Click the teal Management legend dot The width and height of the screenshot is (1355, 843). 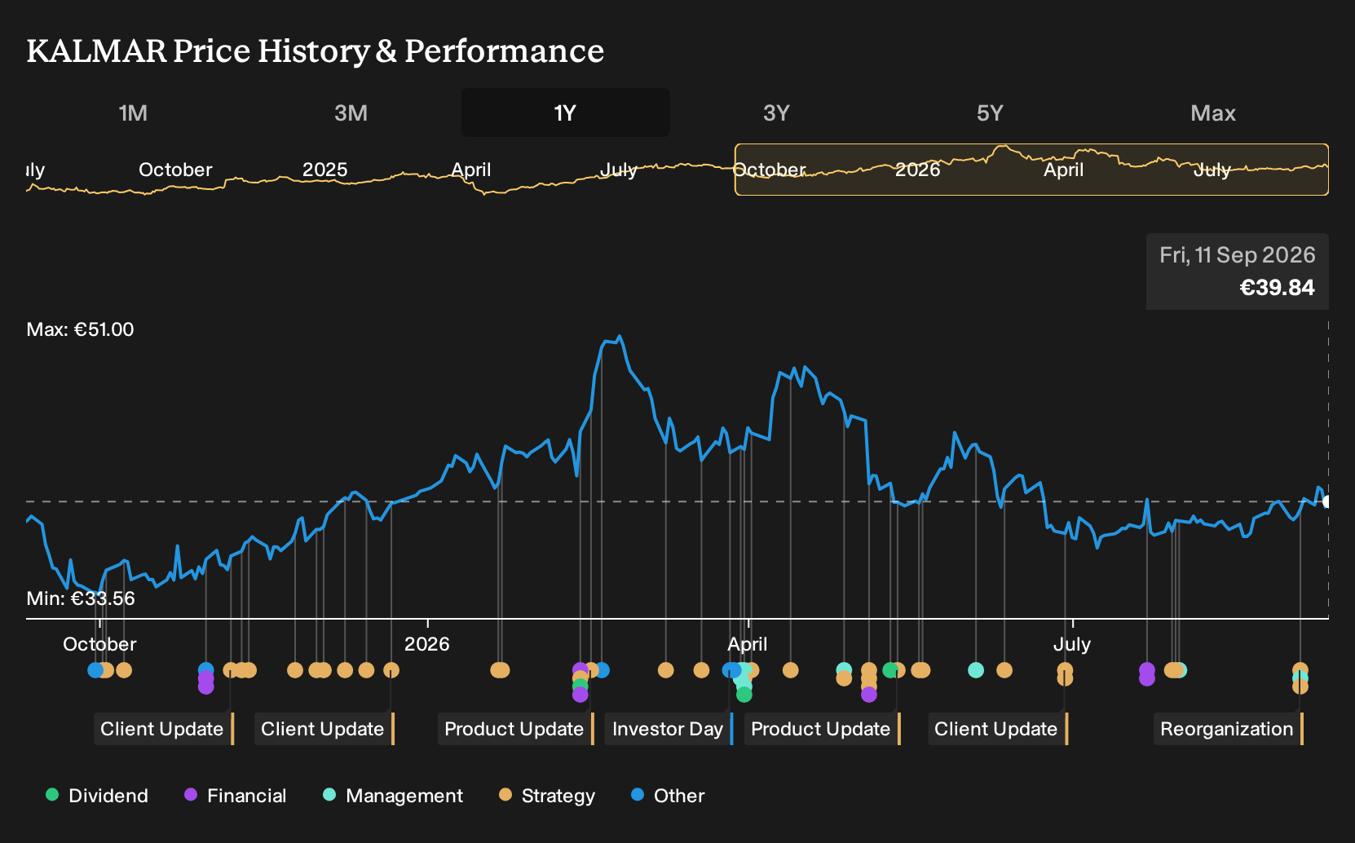pos(329,795)
